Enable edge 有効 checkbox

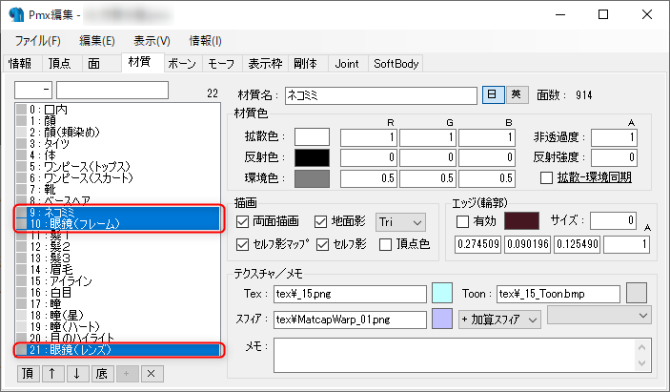[x=462, y=221]
